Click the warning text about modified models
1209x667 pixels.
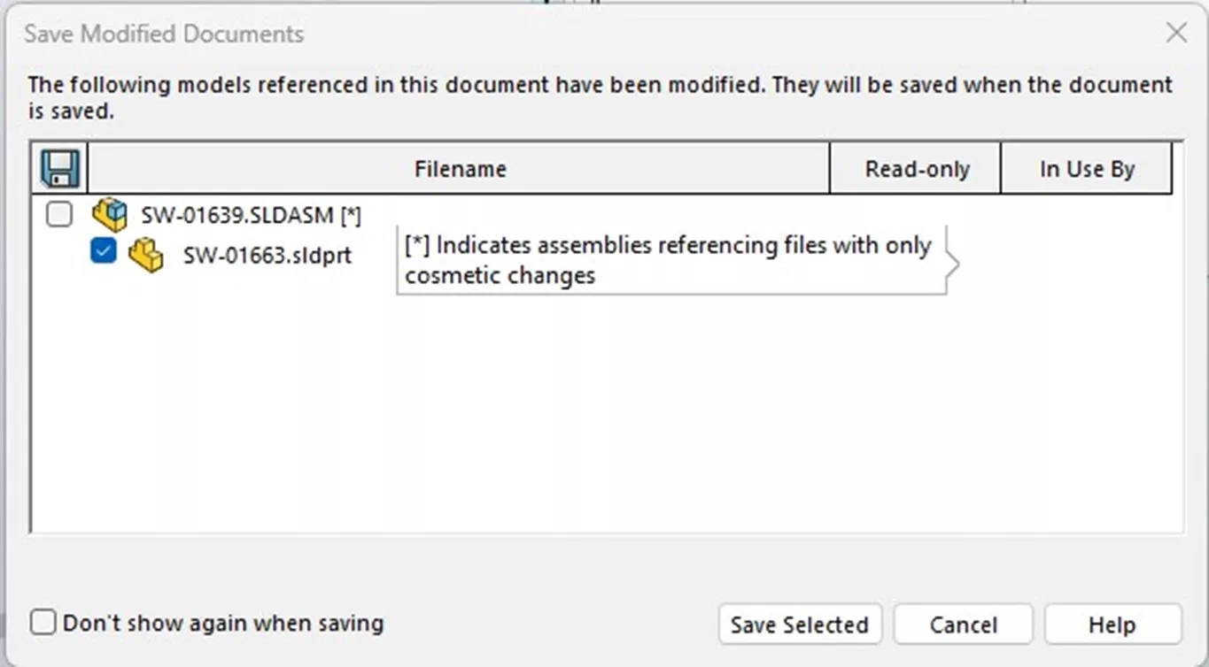click(x=598, y=97)
